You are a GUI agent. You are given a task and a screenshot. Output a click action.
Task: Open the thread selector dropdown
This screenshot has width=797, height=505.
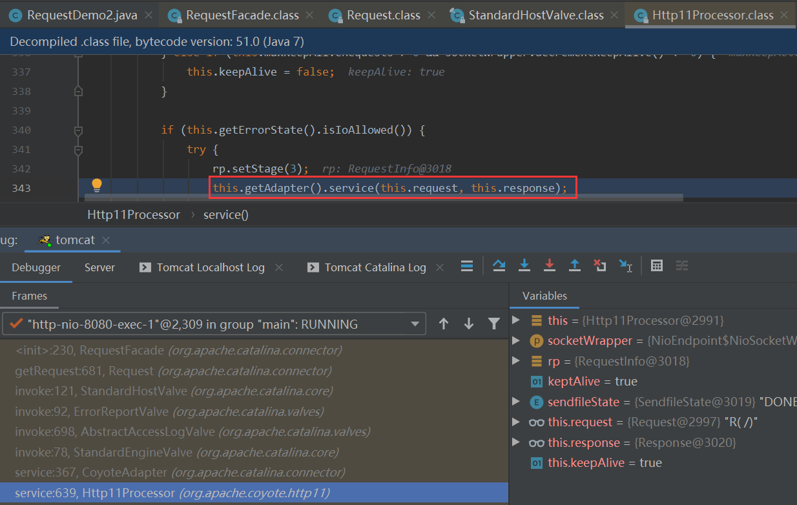(414, 324)
